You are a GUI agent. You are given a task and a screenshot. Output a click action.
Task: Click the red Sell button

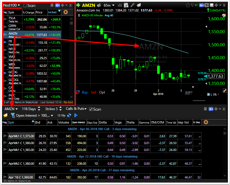coord(93,92)
